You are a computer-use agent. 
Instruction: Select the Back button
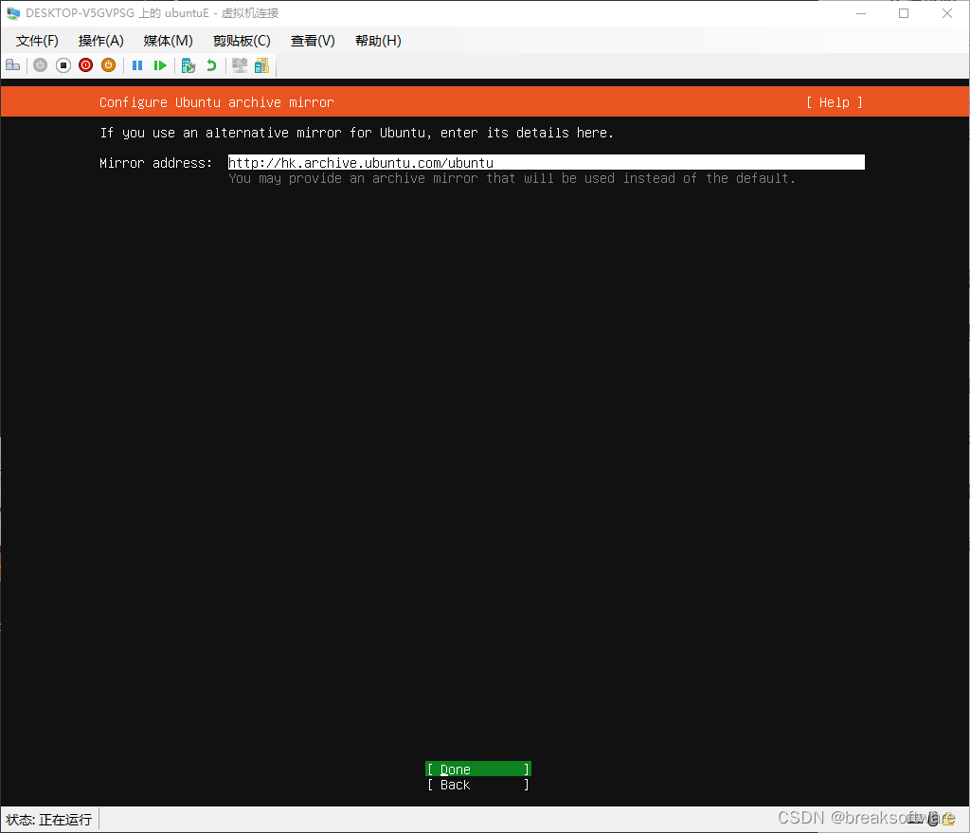pos(478,785)
